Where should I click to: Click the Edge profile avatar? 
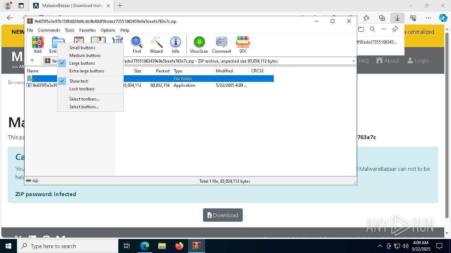pyautogui.click(x=8, y=6)
